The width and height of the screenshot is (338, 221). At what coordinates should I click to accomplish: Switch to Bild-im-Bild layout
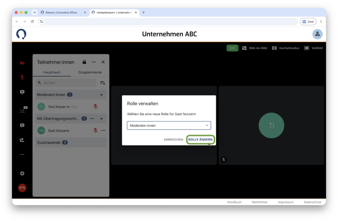pos(254,48)
